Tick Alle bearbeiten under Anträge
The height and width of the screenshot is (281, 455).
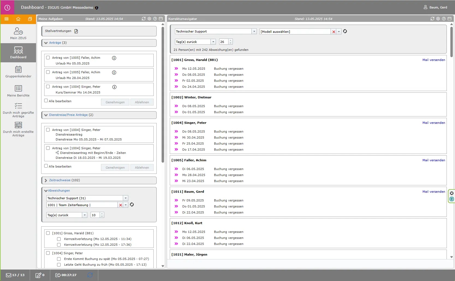[x=46, y=101]
